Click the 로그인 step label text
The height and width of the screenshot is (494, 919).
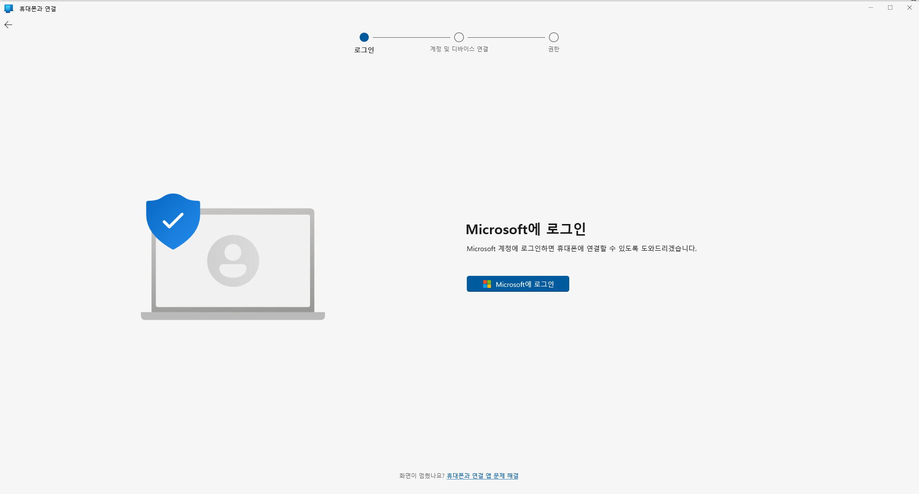point(364,50)
